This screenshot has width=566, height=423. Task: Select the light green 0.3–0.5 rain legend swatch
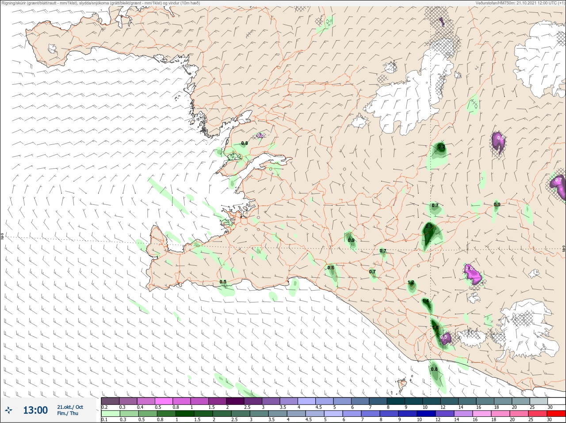[129, 414]
